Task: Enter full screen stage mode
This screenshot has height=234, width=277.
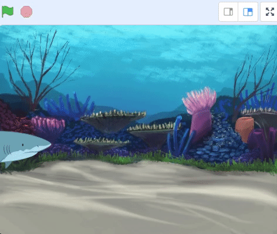Action: [270, 12]
